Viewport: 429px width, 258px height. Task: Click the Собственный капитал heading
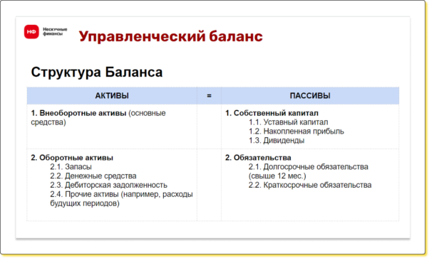272,113
